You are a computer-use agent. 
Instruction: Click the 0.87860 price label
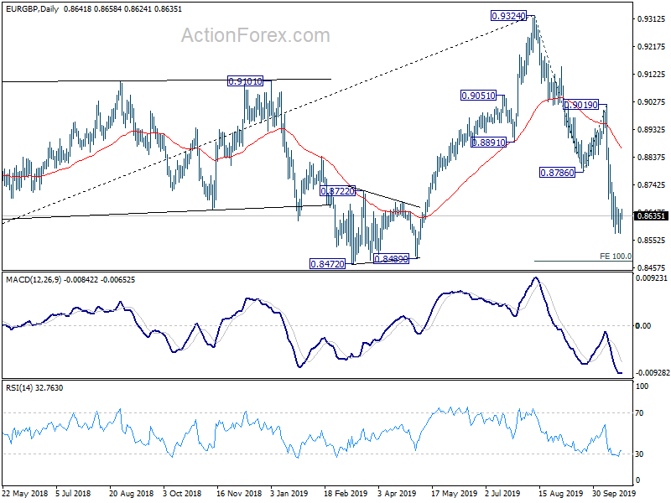[557, 173]
